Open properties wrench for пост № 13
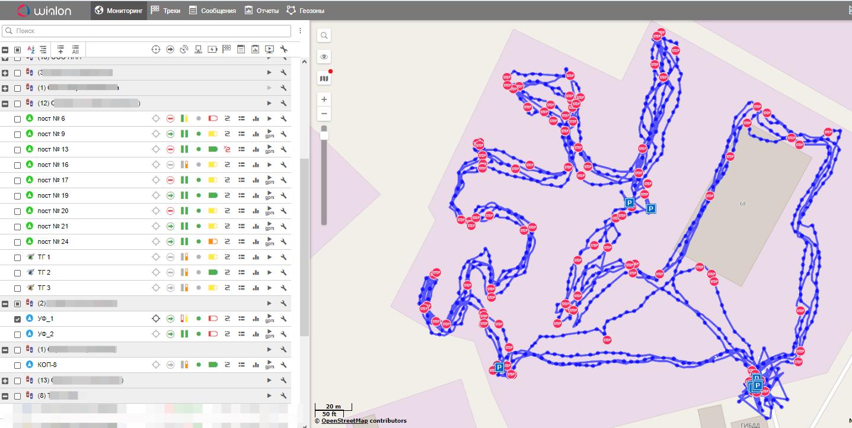852x428 pixels. coord(284,149)
